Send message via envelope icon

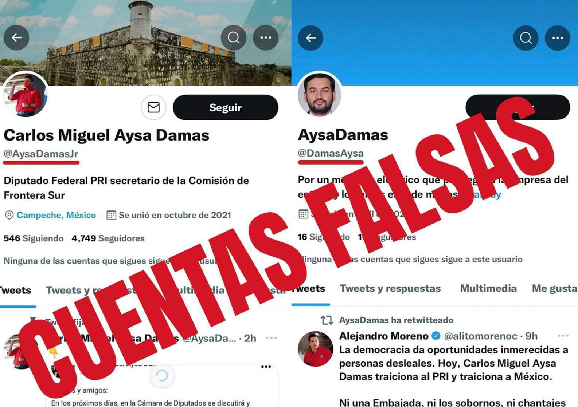(x=153, y=107)
